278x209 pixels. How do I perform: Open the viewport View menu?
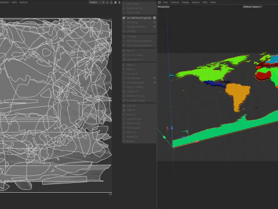[165, 2]
